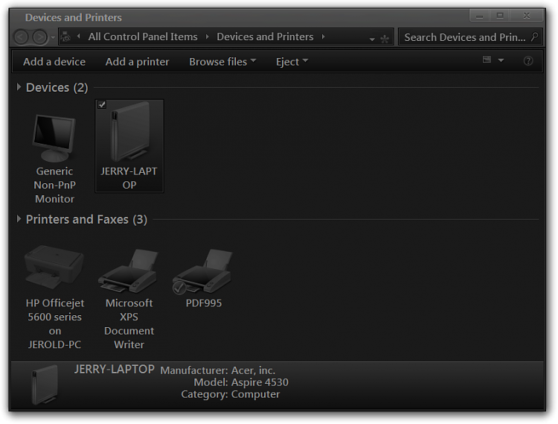
Task: Expand breadcrumb arrow after All Control Panel Items
Action: coord(207,37)
